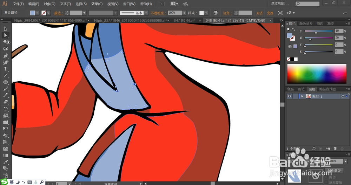This screenshot has height=185, width=351.
Task: Open the 样式 style dropdown
Action: pyautogui.click(x=206, y=13)
